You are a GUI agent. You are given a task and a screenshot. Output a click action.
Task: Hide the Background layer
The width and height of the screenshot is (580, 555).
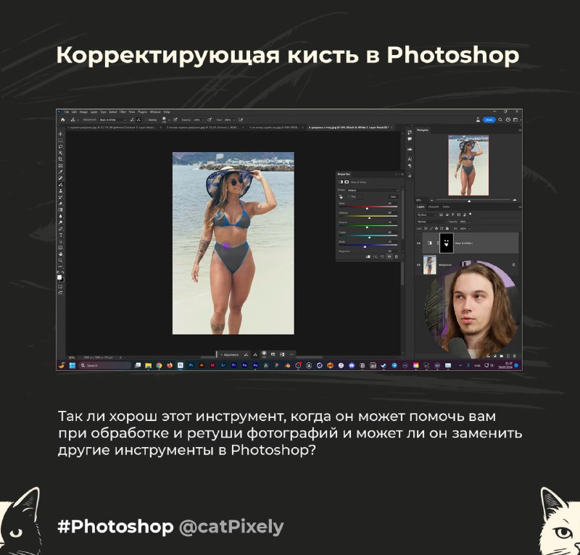click(x=418, y=264)
